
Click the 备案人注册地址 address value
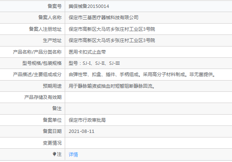click(x=112, y=29)
